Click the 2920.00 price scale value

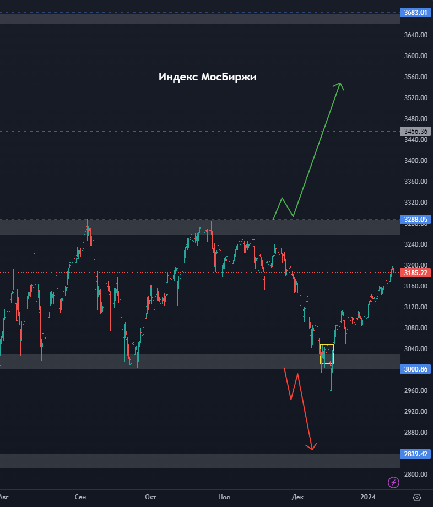pyautogui.click(x=416, y=411)
